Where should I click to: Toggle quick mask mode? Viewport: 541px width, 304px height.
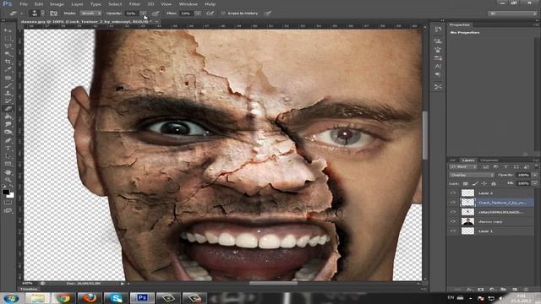click(x=8, y=203)
